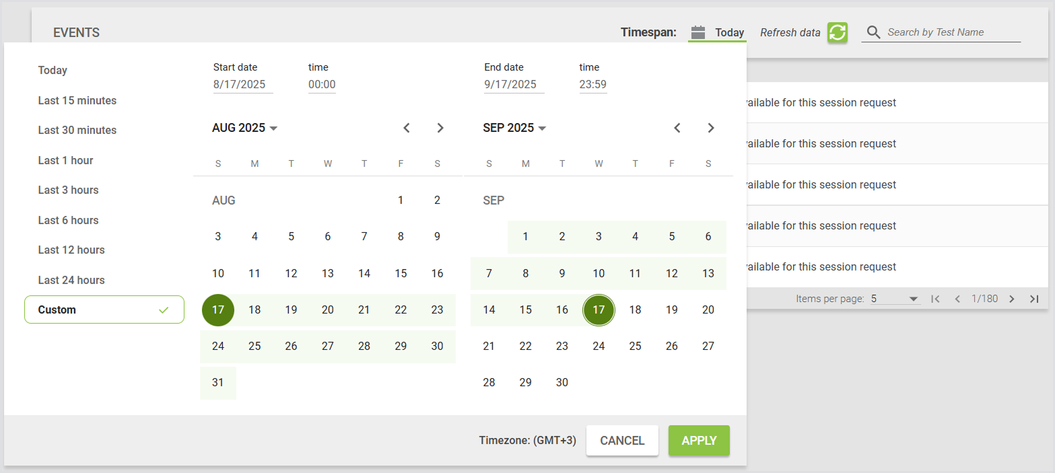This screenshot has height=473, width=1055.
Task: Click the search magnifier icon
Action: [x=873, y=32]
